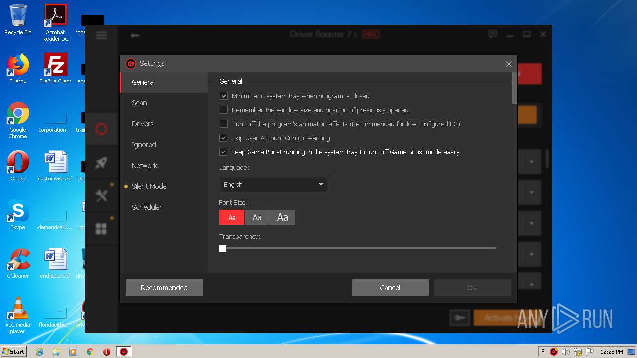Show hidden system tray icons

(x=542, y=352)
